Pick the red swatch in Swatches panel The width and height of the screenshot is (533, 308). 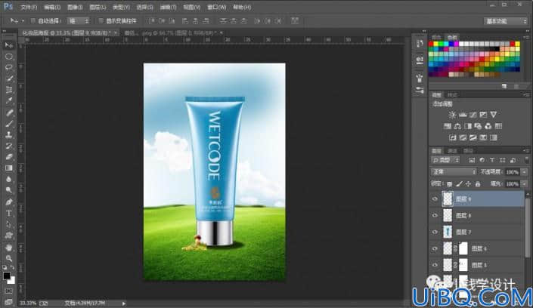tap(431, 44)
